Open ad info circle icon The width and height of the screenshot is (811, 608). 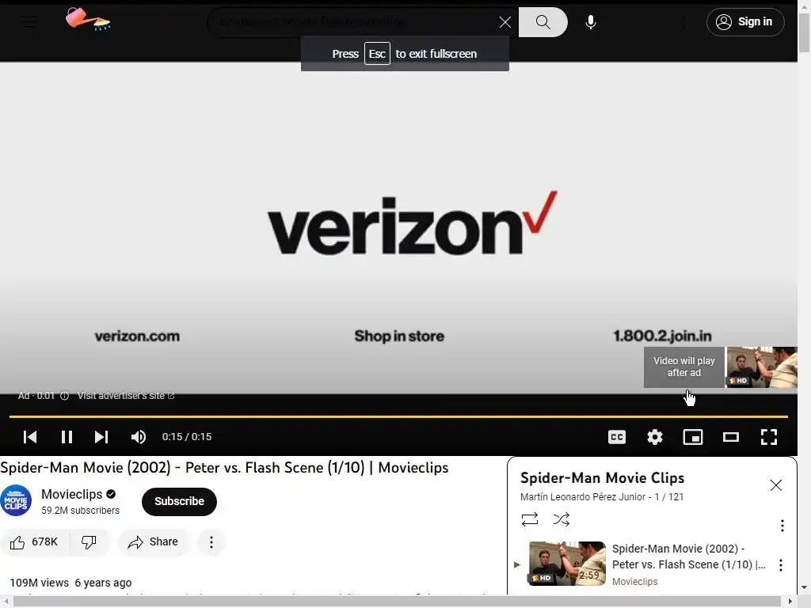(x=65, y=396)
